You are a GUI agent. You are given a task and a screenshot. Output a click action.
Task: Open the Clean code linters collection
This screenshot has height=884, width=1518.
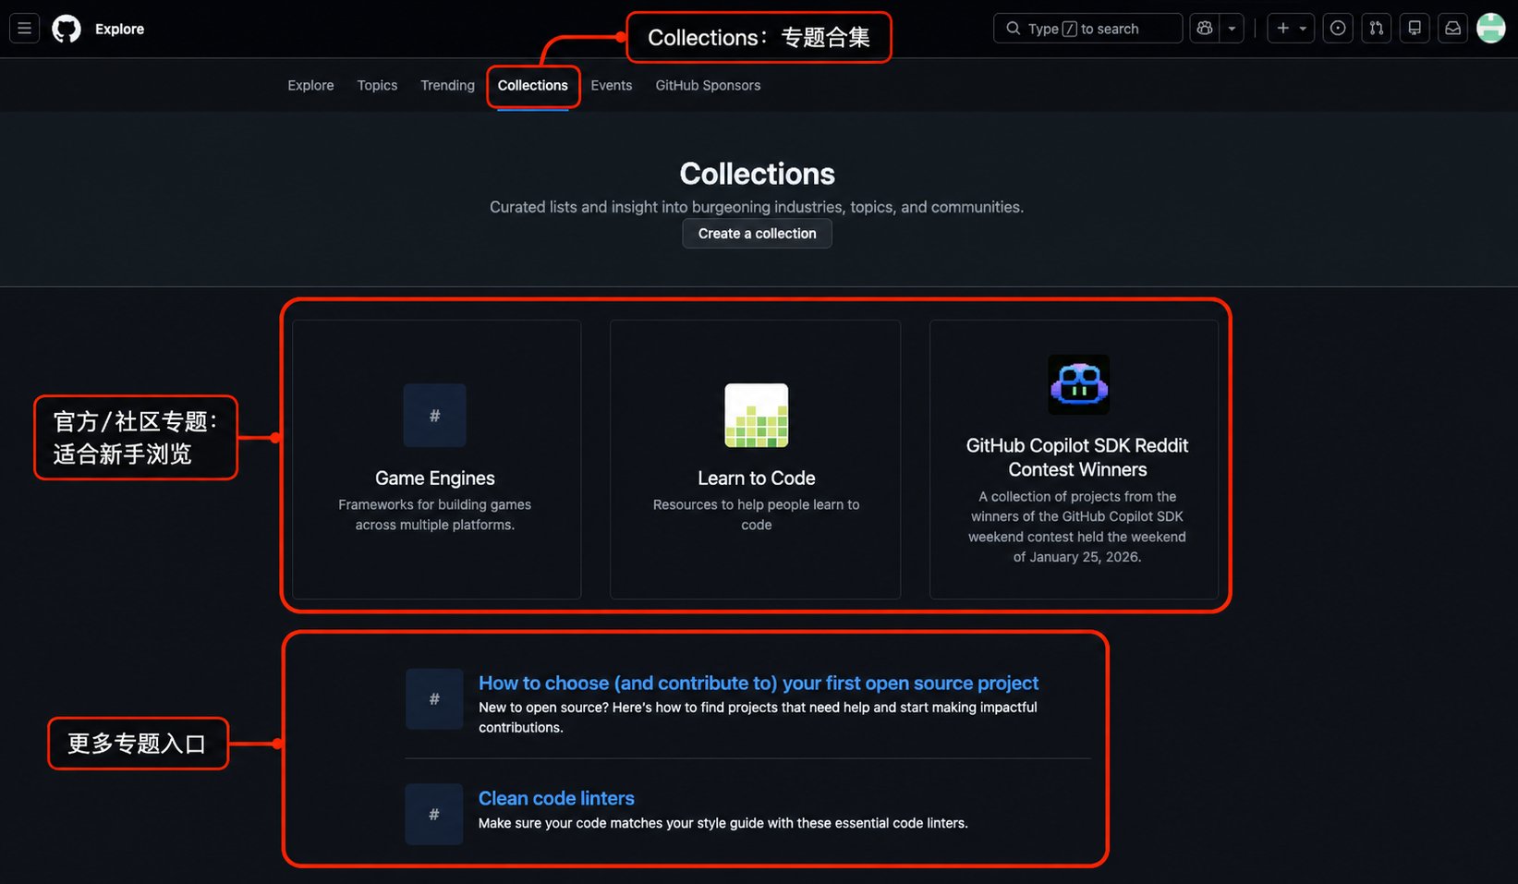[556, 798]
